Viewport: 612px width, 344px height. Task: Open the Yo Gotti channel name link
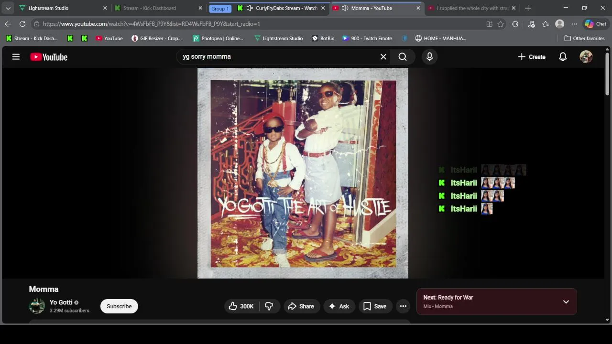click(61, 302)
